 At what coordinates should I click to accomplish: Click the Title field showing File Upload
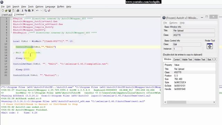[x=194, y=31]
